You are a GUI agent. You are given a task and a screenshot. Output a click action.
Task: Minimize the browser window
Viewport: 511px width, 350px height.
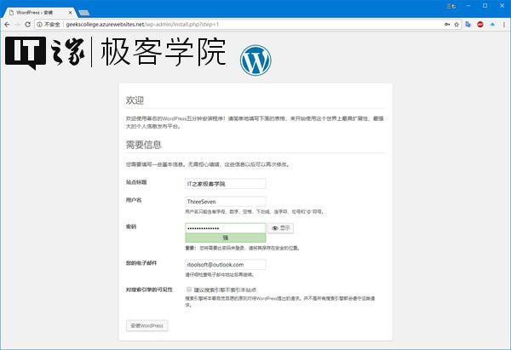[468, 6]
